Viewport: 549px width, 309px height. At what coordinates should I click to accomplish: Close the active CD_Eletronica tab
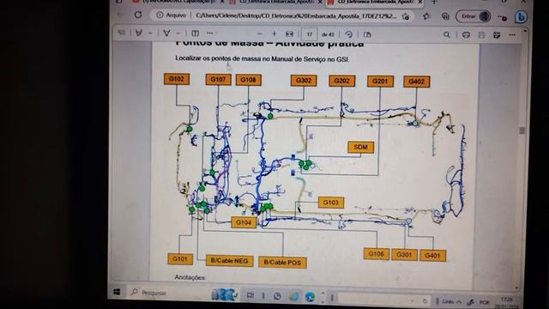click(x=420, y=2)
